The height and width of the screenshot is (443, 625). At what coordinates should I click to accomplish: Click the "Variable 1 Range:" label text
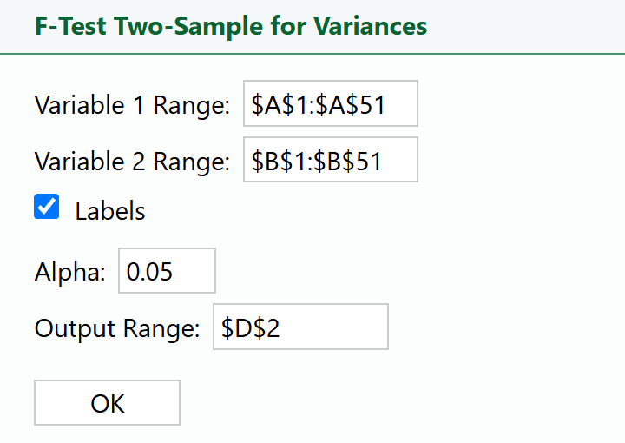pyautogui.click(x=132, y=105)
